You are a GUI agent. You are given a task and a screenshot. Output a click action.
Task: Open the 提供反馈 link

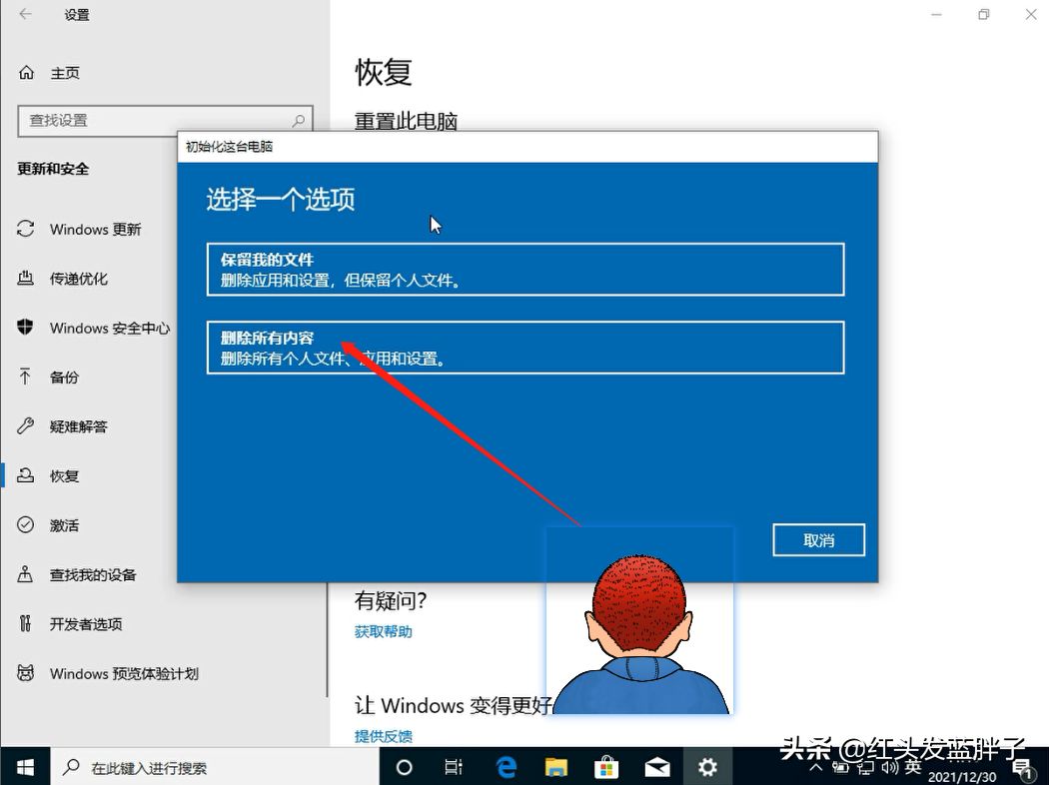click(384, 736)
